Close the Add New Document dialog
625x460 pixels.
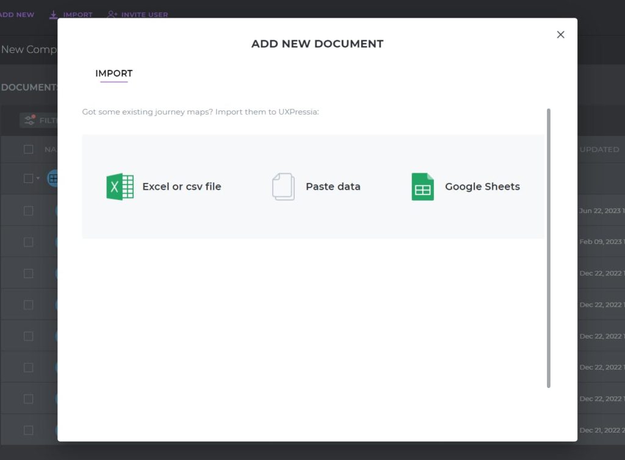coord(560,35)
